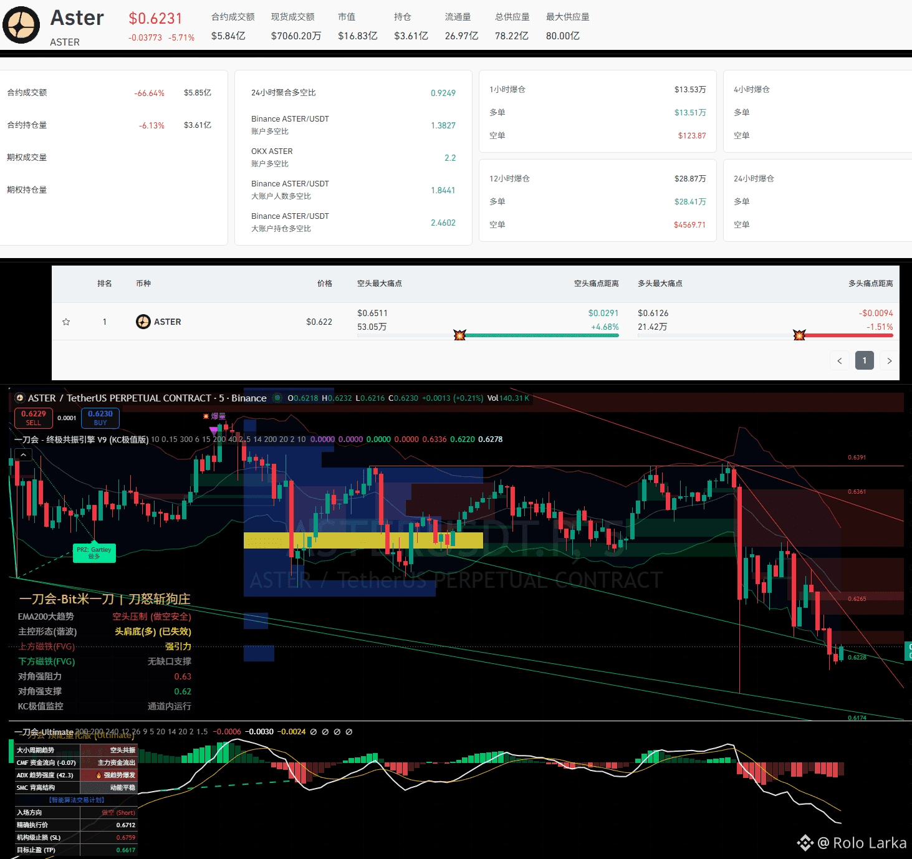This screenshot has width=912, height=859.
Task: Click the 多头痛点距离 column header
Action: pyautogui.click(x=871, y=284)
